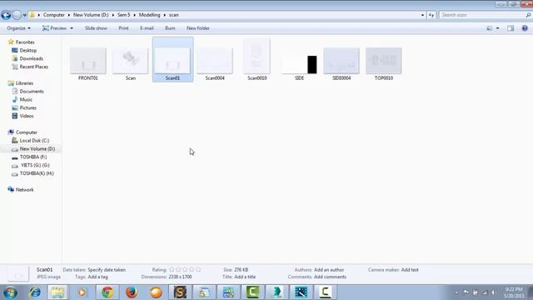Select the SIDE0004 image thumbnail
The height and width of the screenshot is (300, 533).
(341, 61)
